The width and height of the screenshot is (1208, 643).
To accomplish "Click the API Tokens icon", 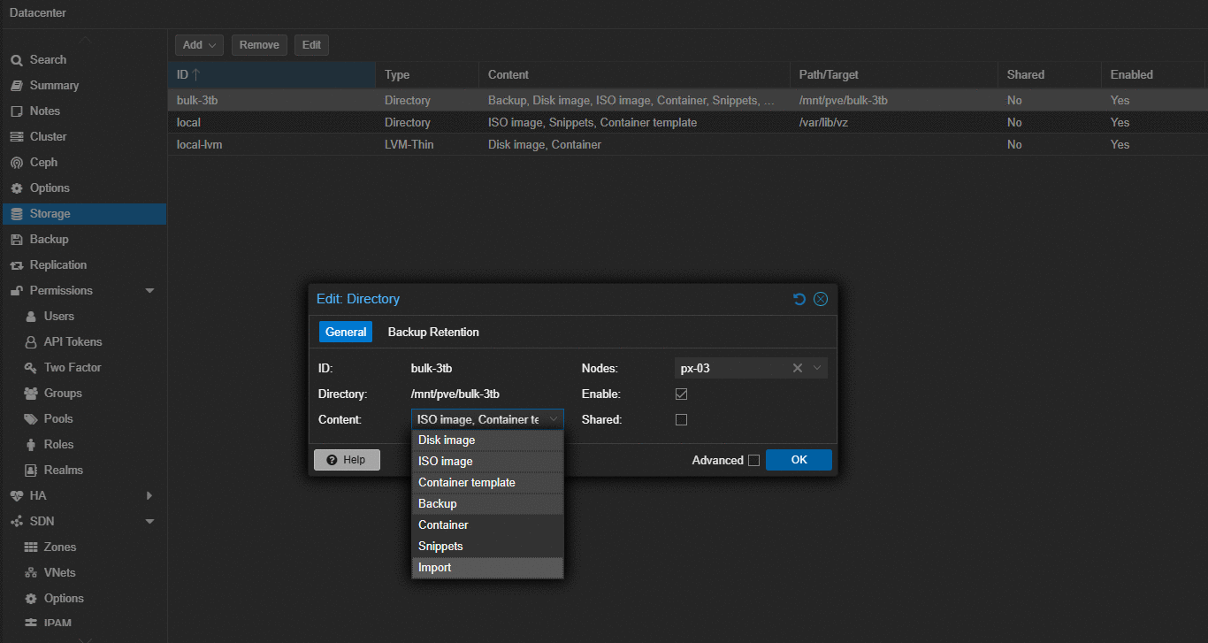I will (x=31, y=342).
